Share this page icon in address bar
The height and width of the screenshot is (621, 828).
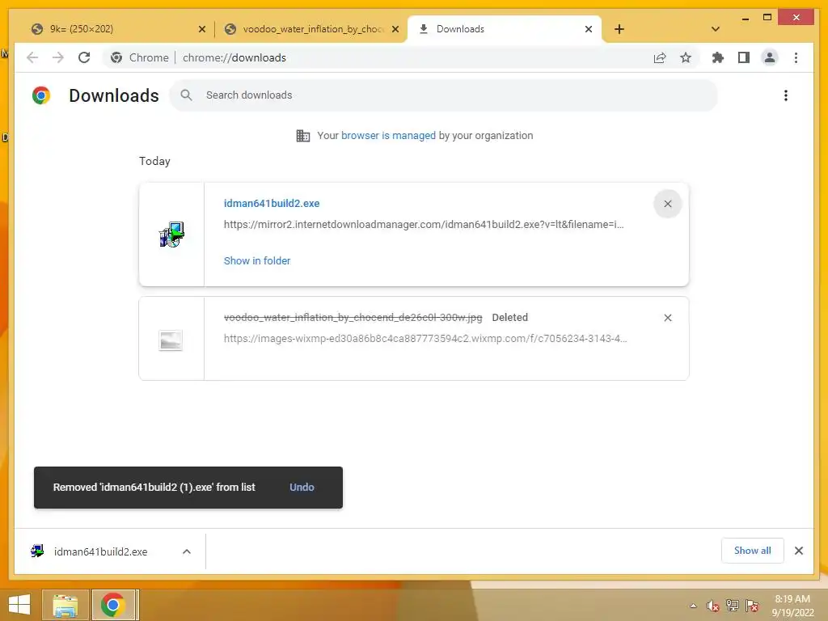[x=660, y=57]
